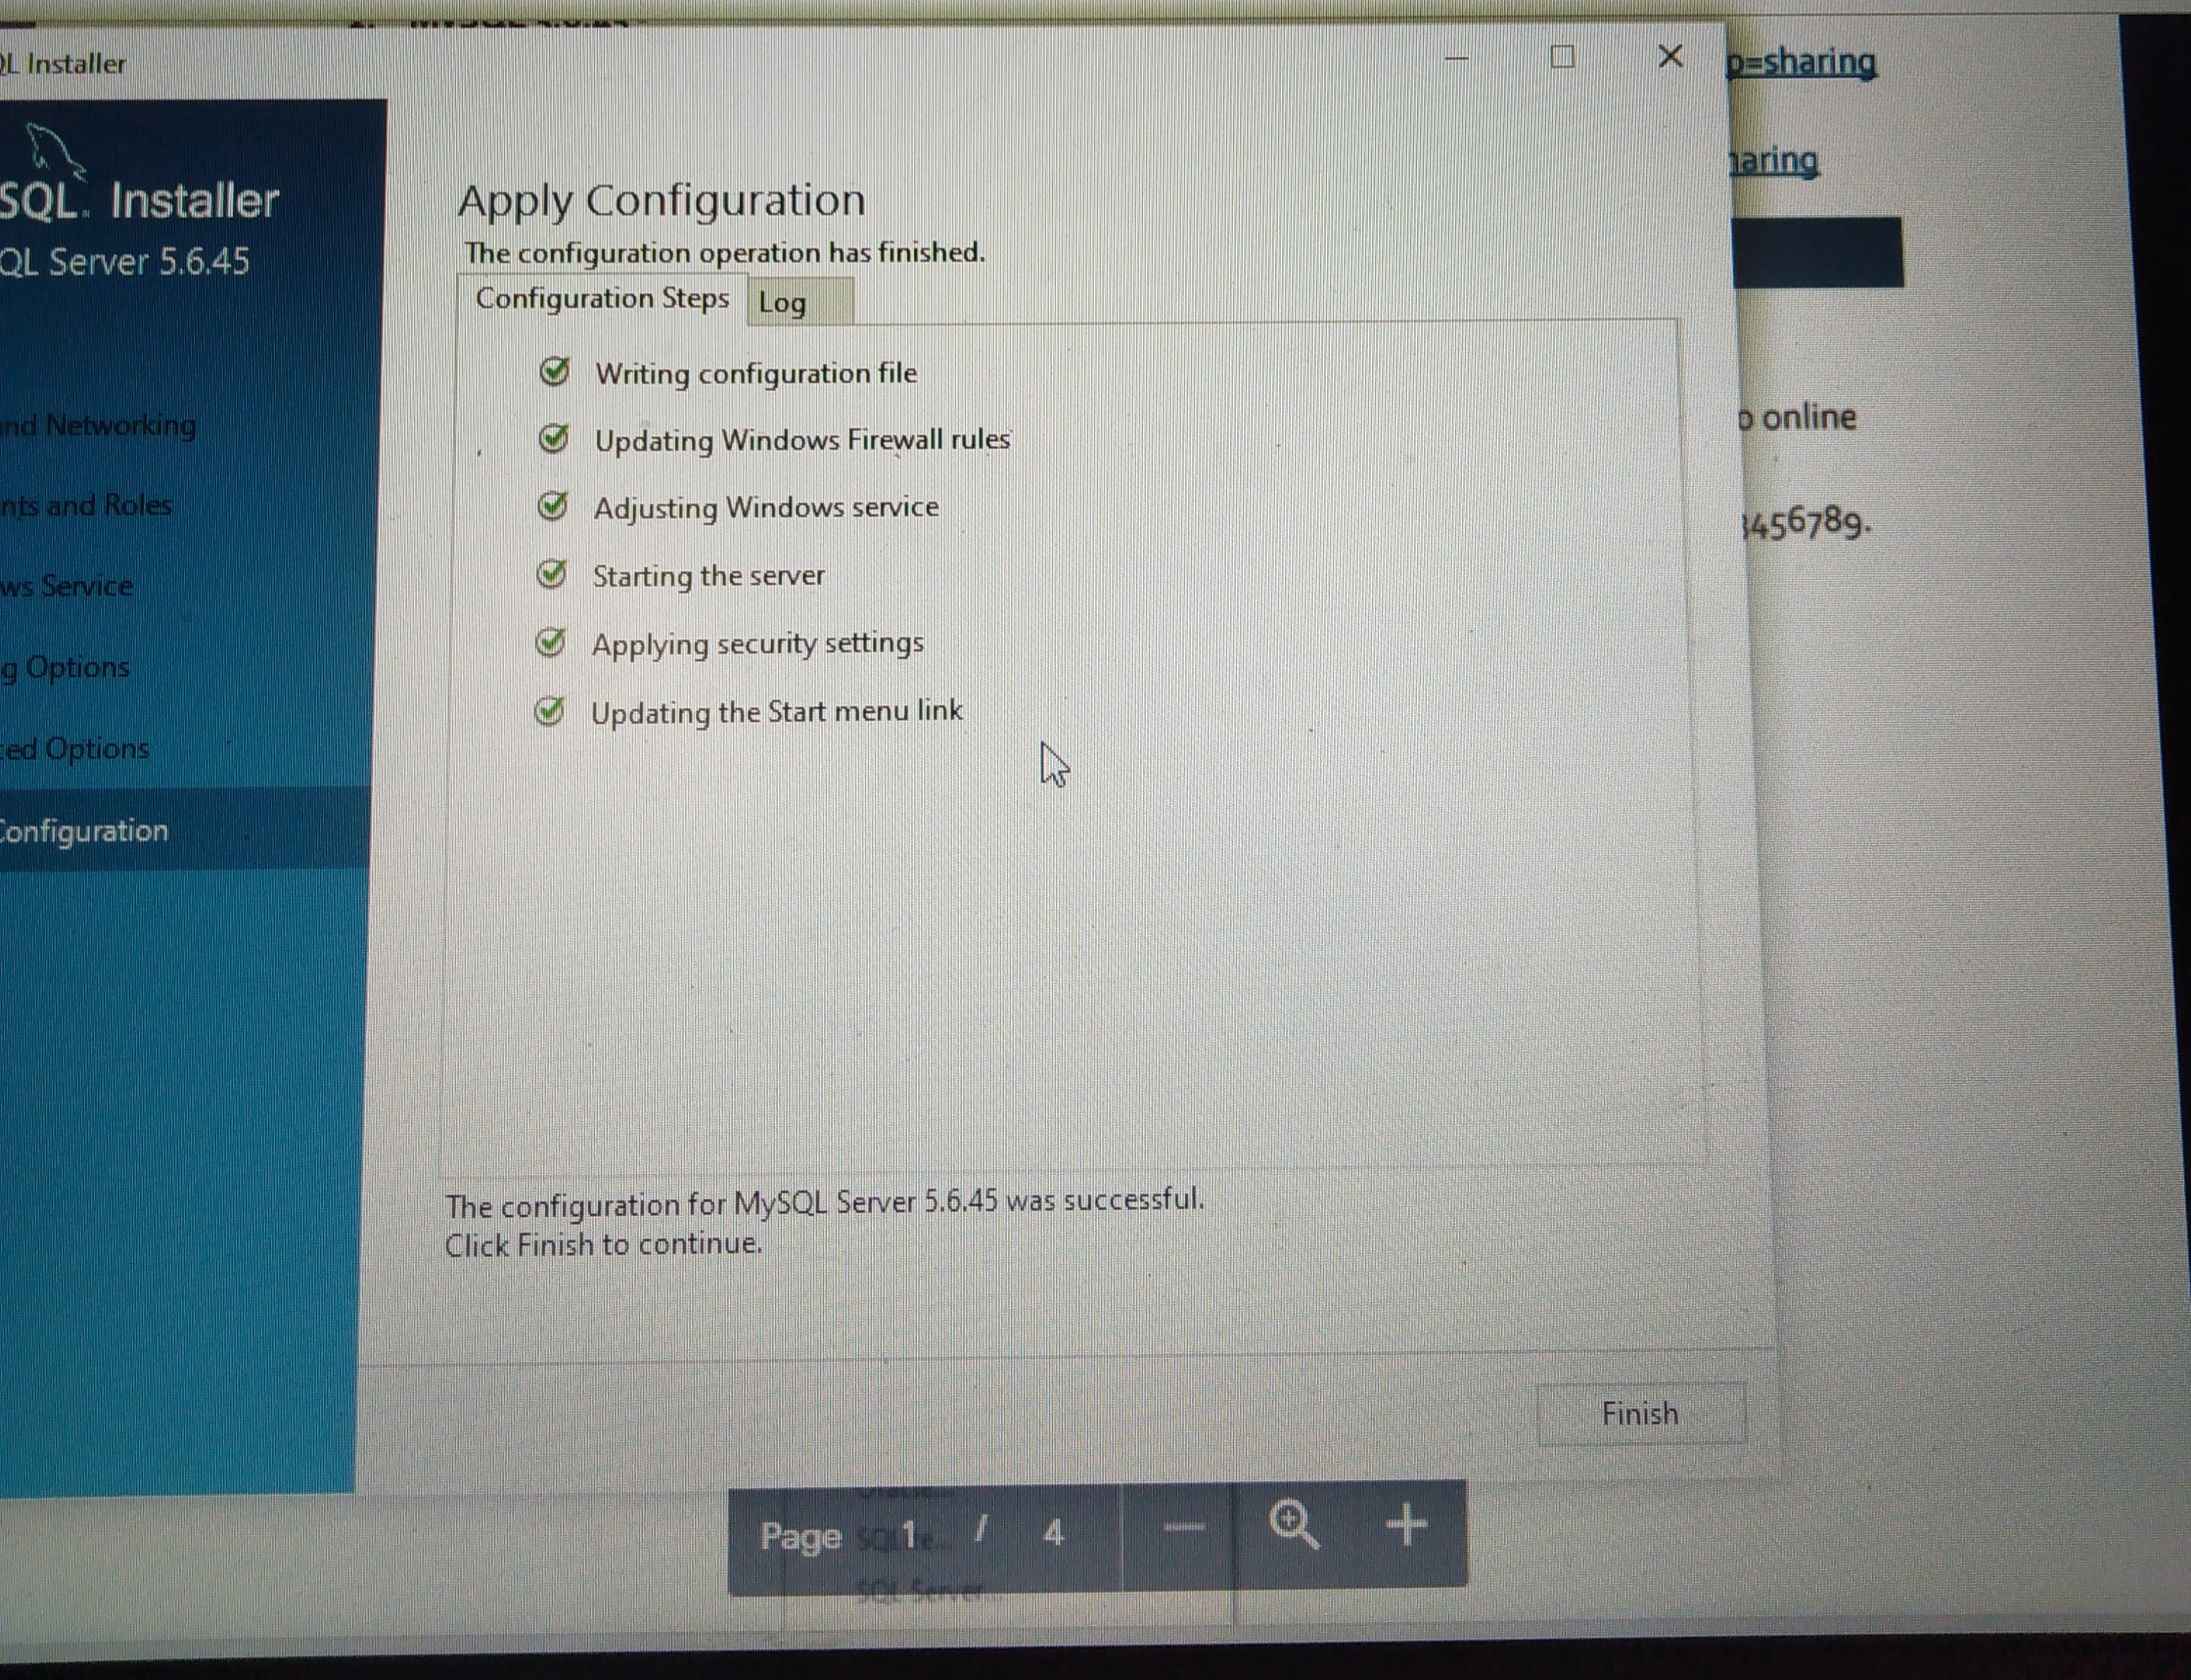
Task: Click the Adjusting Windows service checkmark icon
Action: pyautogui.click(x=552, y=506)
